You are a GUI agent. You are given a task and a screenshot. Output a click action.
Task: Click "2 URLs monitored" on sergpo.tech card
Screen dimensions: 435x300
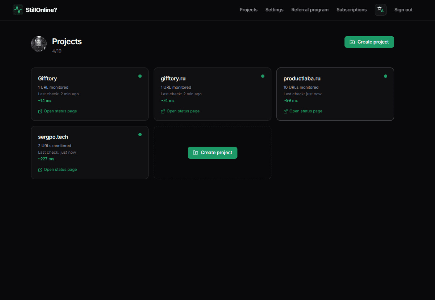pyautogui.click(x=54, y=146)
